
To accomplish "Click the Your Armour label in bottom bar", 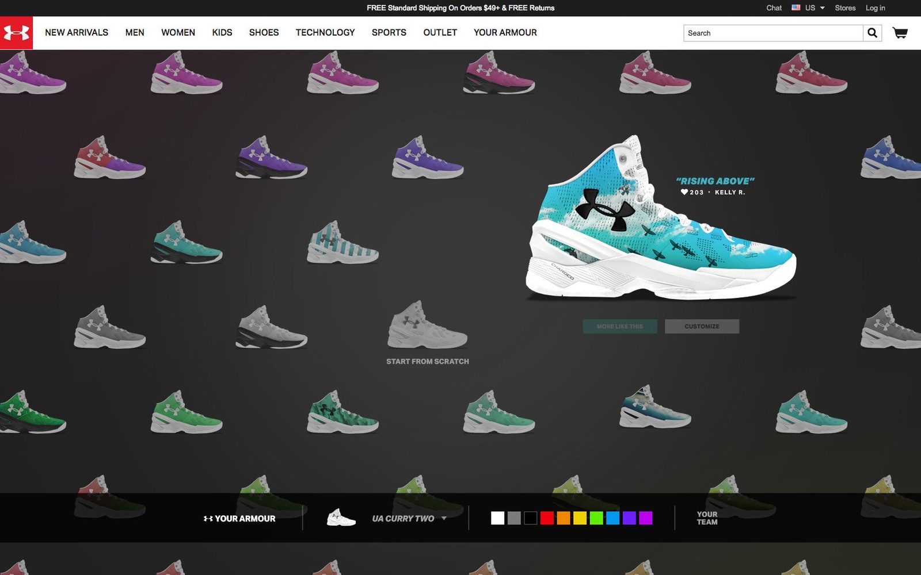I will click(239, 519).
